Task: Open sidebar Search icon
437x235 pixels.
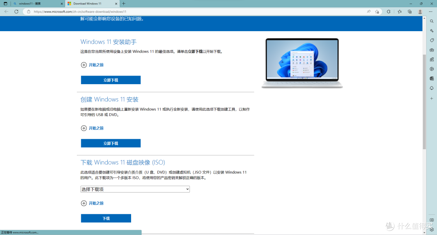Action: coord(432,21)
